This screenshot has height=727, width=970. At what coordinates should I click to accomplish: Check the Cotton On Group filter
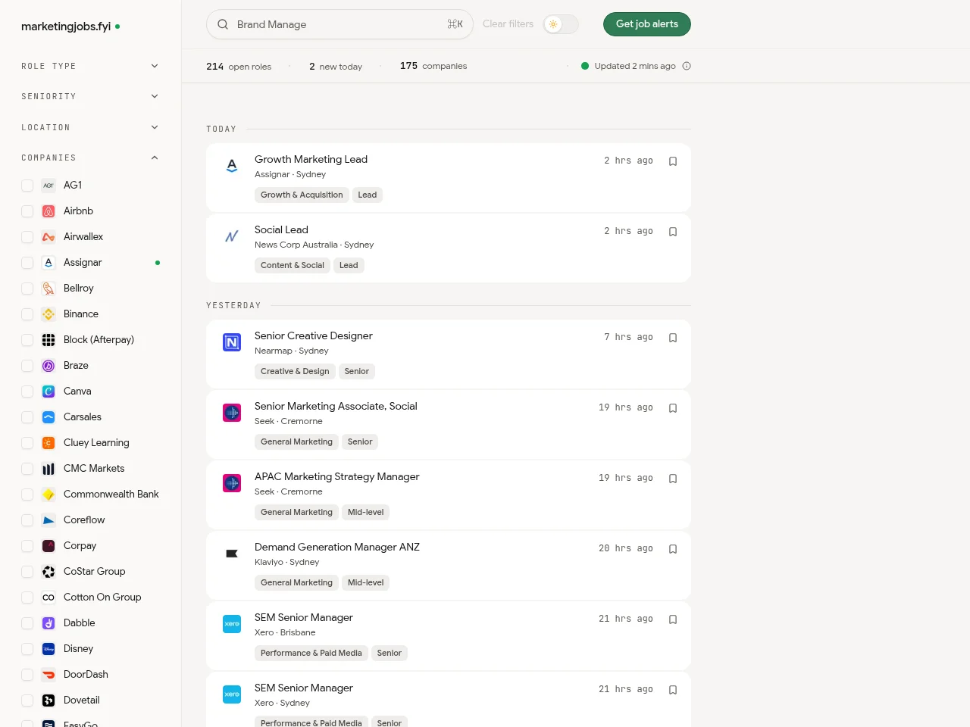click(x=27, y=598)
